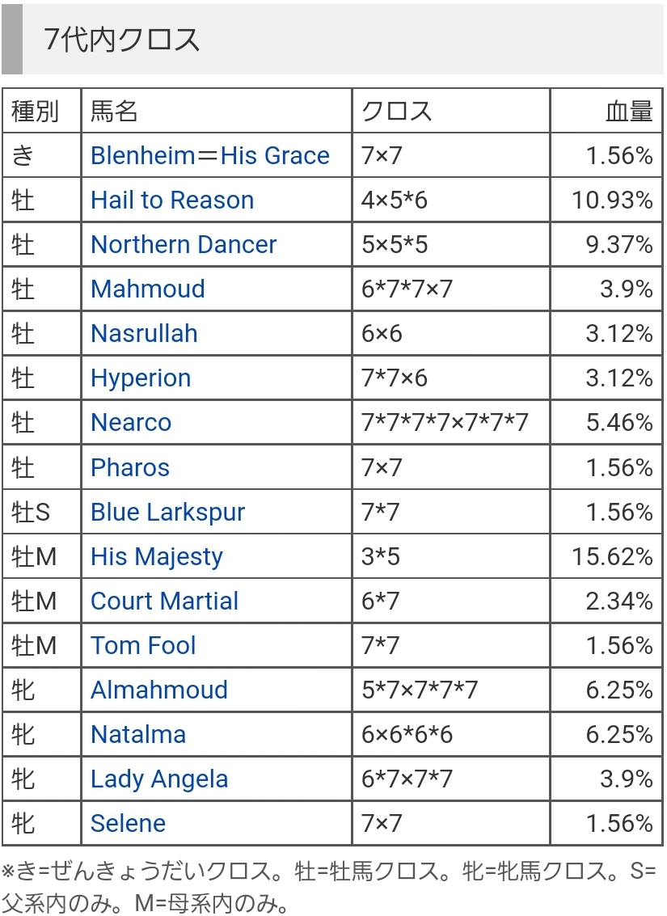Select the Mahmoud link
This screenshot has height=916, width=667.
[x=148, y=289]
